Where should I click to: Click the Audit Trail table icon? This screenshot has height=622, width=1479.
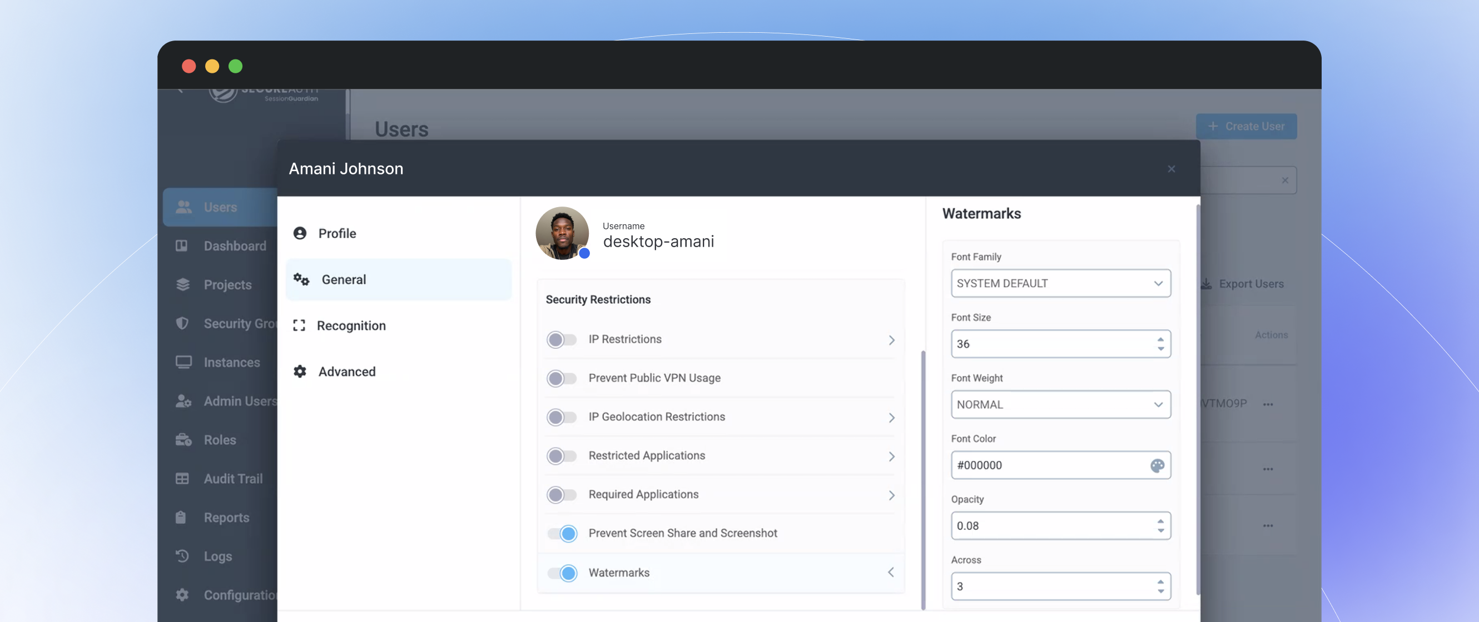pos(182,479)
